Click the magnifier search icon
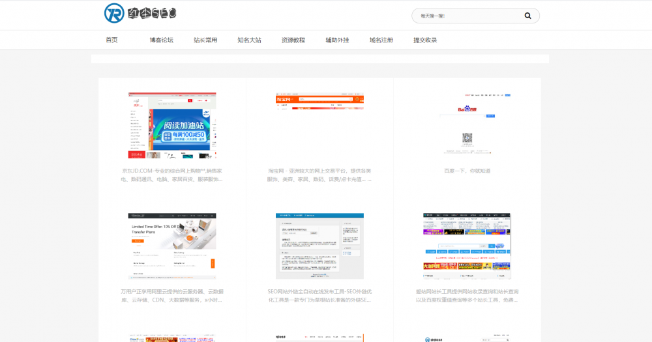Viewport: 652px width, 342px height. tap(527, 16)
